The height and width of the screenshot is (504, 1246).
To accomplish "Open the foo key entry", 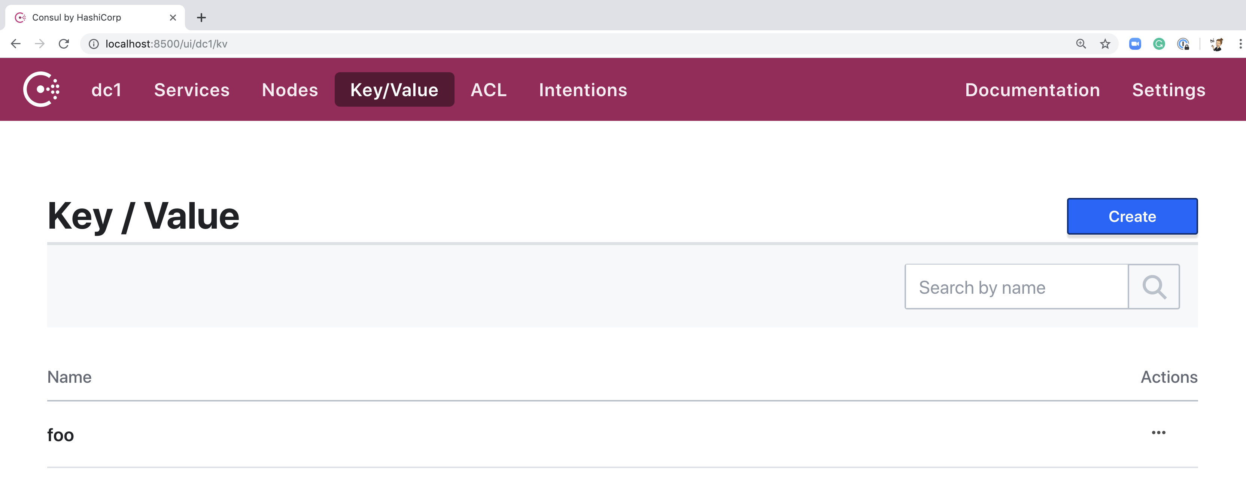I will coord(60,435).
